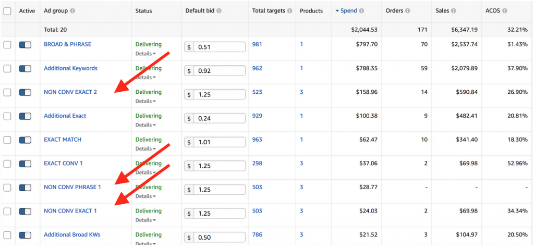The image size is (534, 249).
Task: Check the select-all checkbox in header
Action: tap(7, 11)
